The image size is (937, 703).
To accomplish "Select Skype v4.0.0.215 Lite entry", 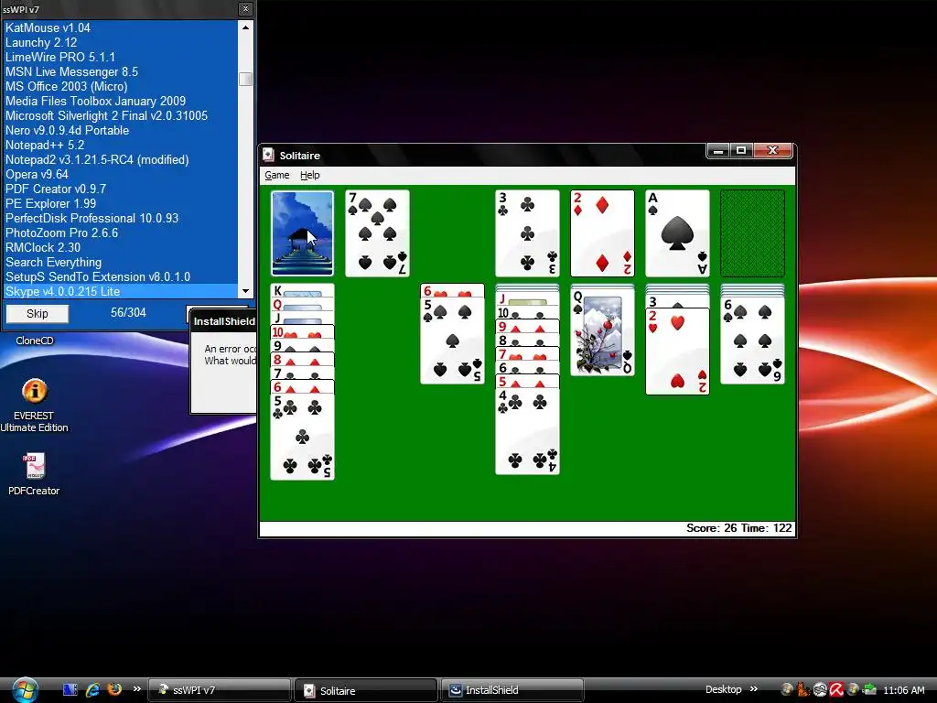I will click(121, 291).
